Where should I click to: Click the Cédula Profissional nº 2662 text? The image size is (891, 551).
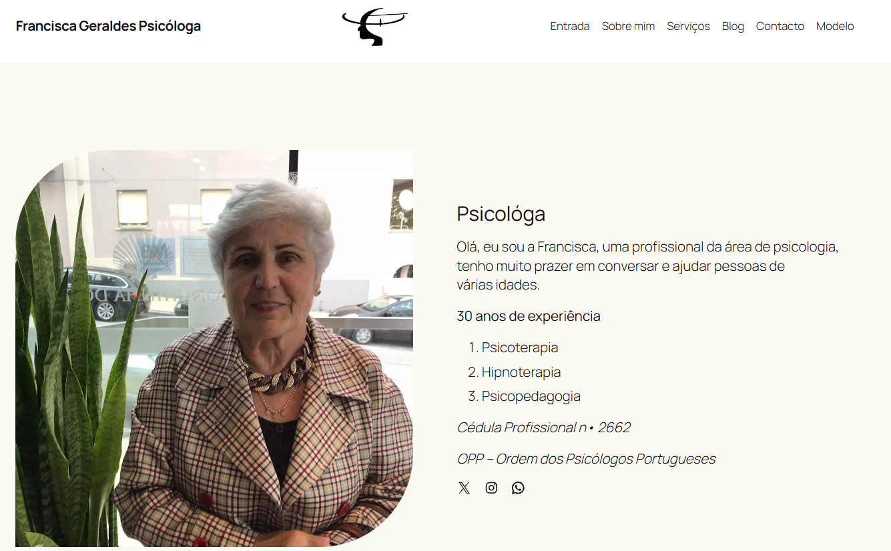click(544, 428)
